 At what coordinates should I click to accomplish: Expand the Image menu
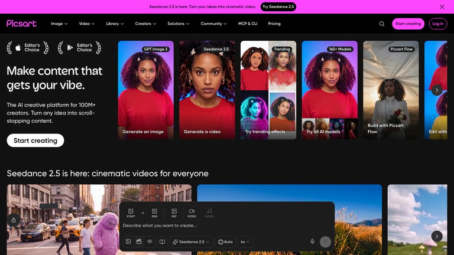click(x=59, y=24)
